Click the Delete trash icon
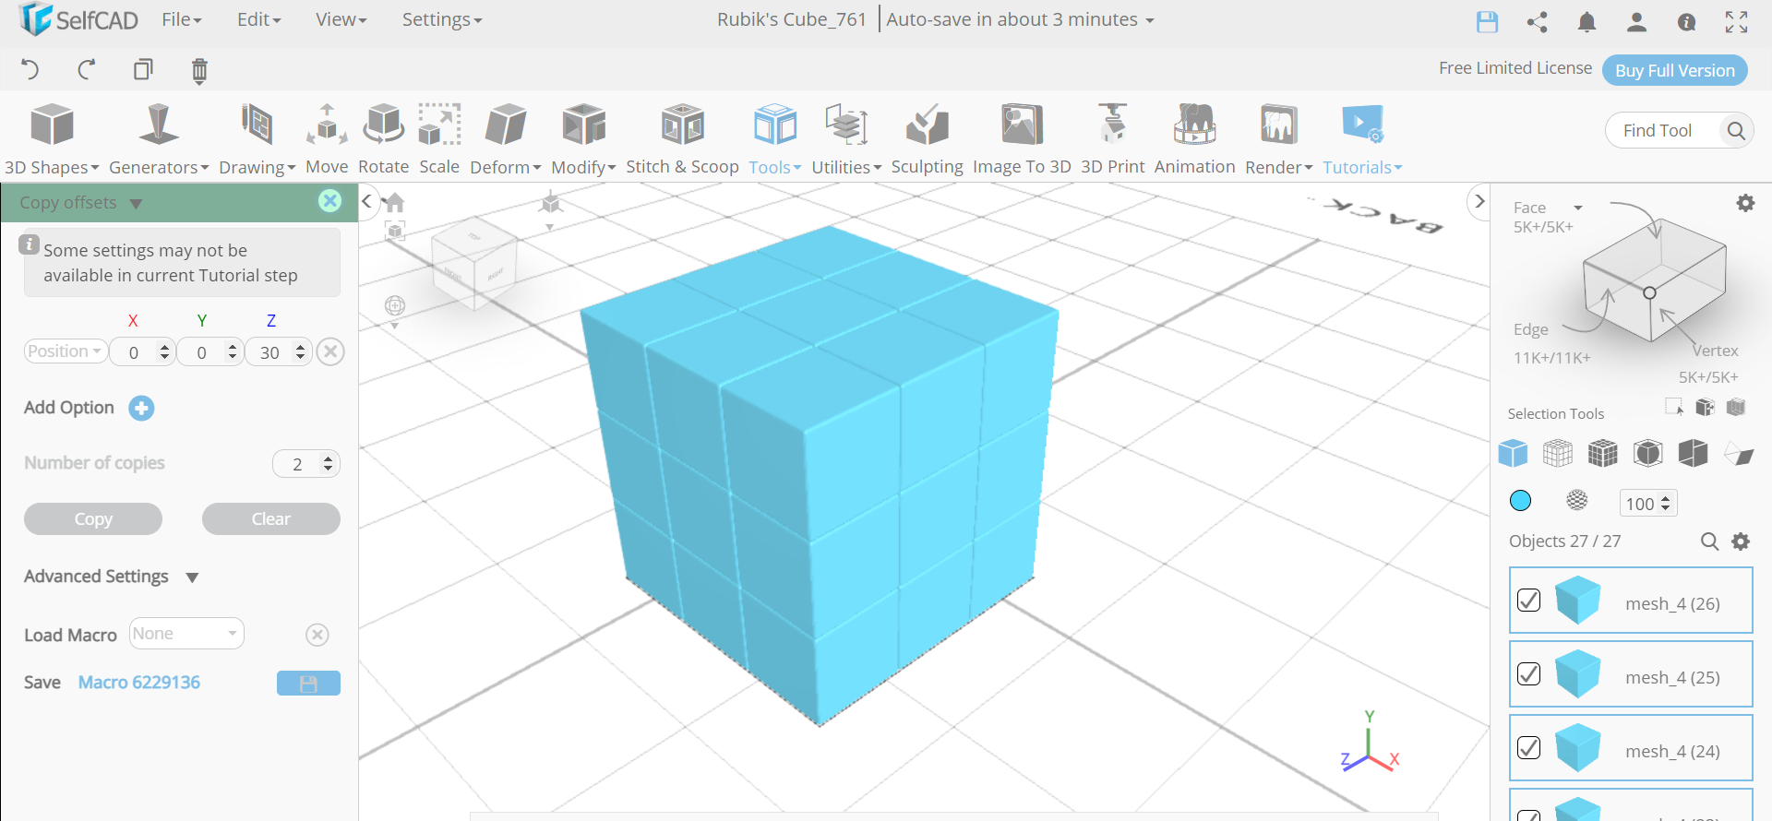The height and width of the screenshot is (821, 1772). pos(199,70)
